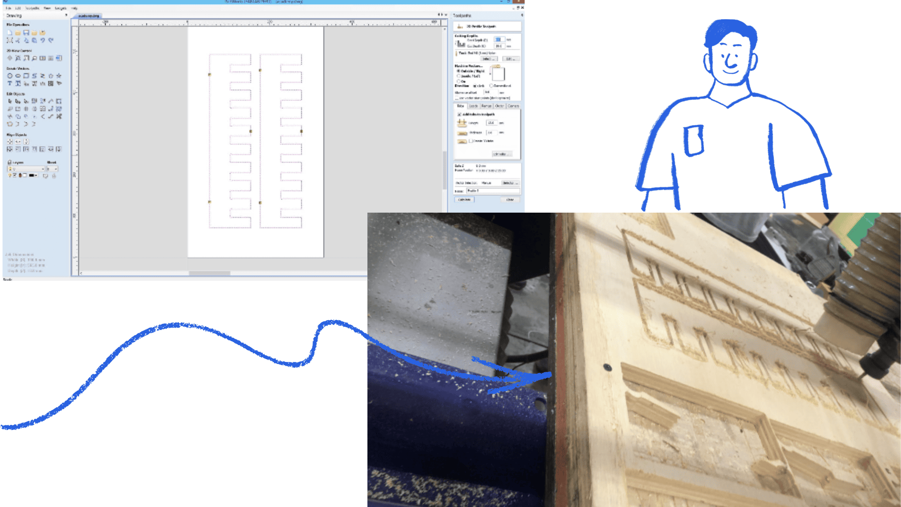This screenshot has height=507, width=901.
Task: Open the Toolpaths menu
Action: tap(32, 8)
